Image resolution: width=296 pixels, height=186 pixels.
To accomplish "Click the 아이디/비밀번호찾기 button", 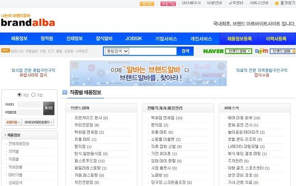I will pos(38,122).
